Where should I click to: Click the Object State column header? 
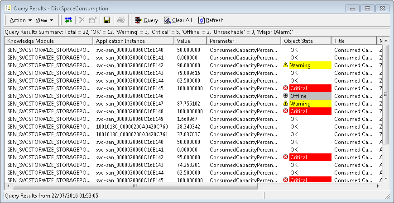(x=306, y=41)
